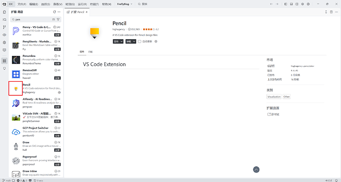This screenshot has width=341, height=182.
Task: Expand the FireflyBlog project dropdown
Action: point(125,4)
